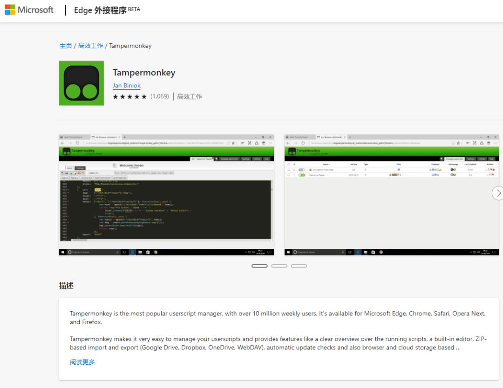Click the Edge 外接程序 header title

coord(100,10)
